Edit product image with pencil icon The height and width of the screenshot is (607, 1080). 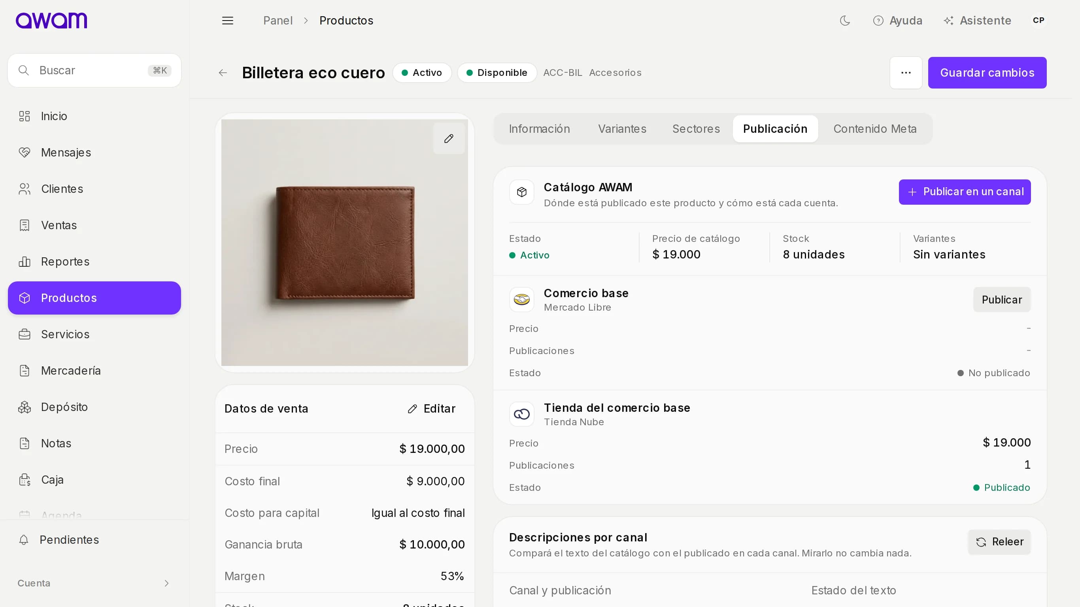[449, 139]
